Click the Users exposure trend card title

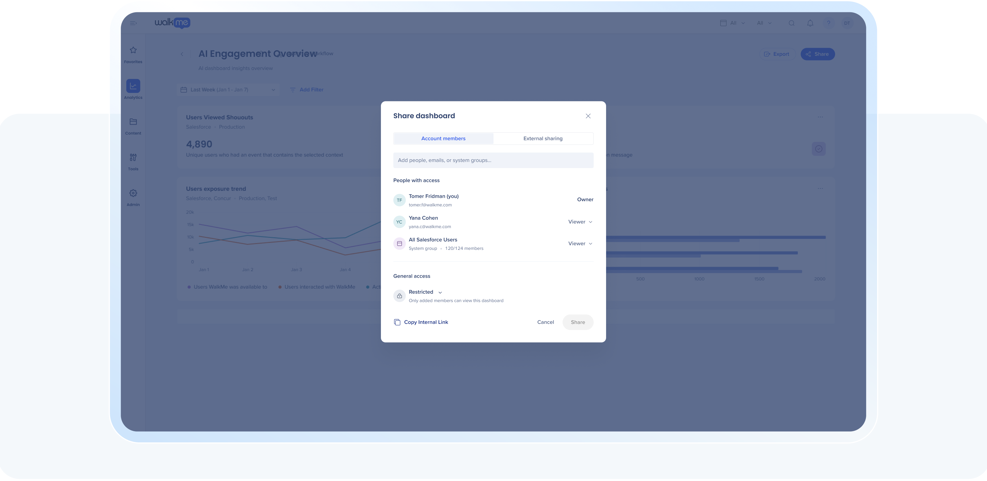(x=216, y=189)
